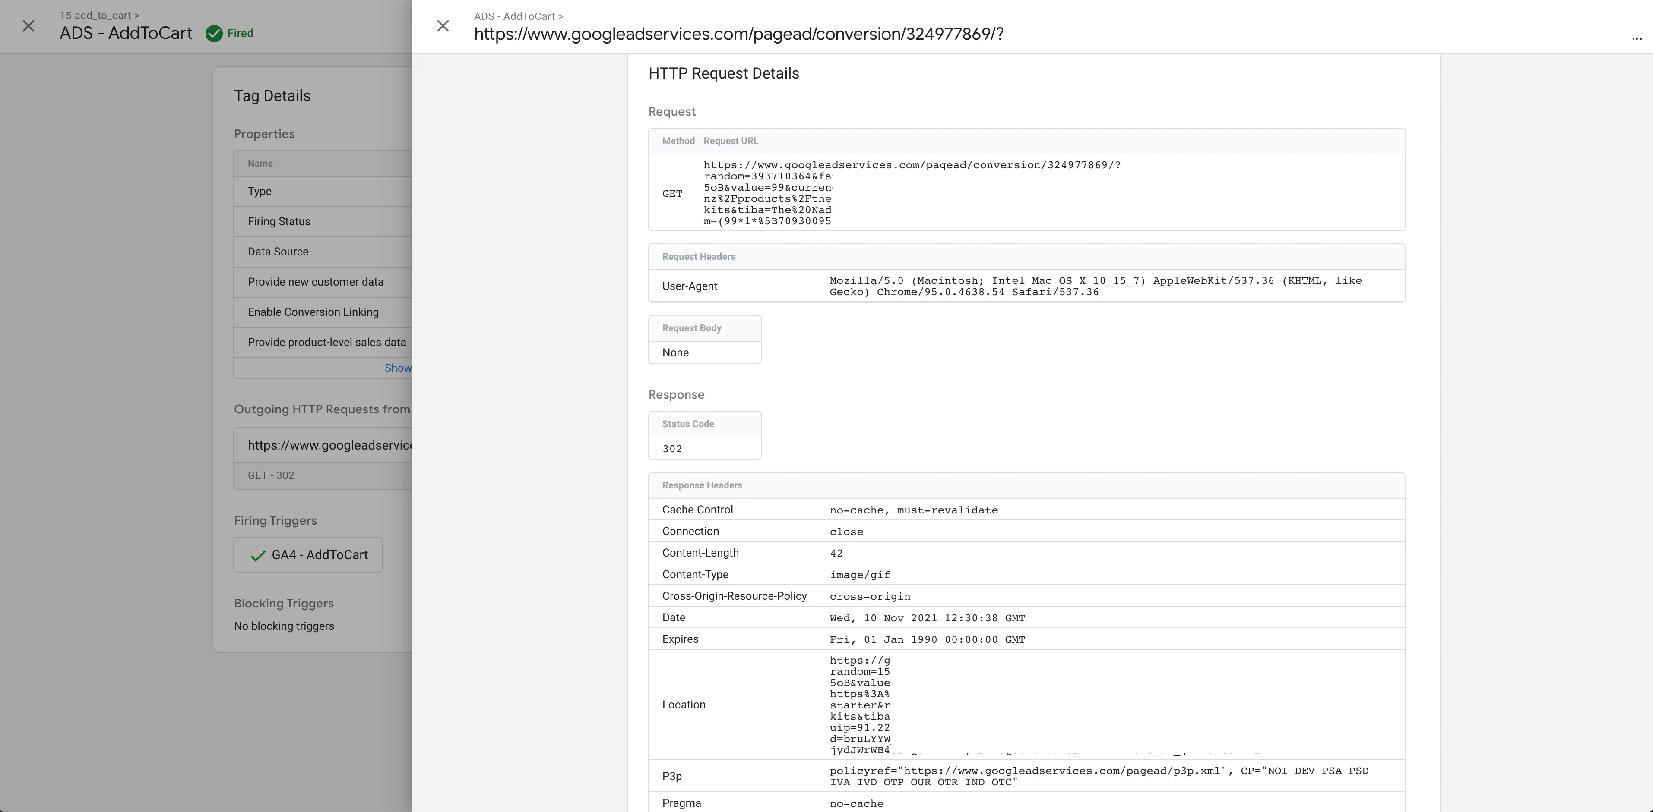Click the Method column header
The height and width of the screenshot is (812, 1653).
point(678,141)
